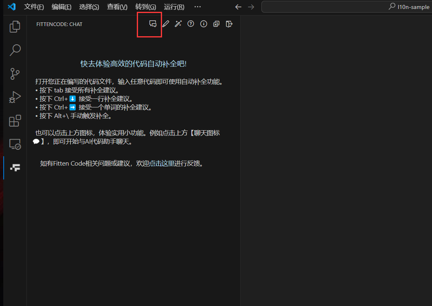
Task: Select the Remote Explorer sidebar icon
Action: (15, 144)
